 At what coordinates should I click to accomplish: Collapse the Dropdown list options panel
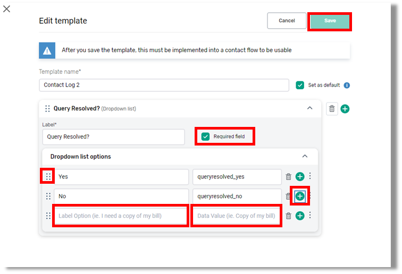pos(305,157)
